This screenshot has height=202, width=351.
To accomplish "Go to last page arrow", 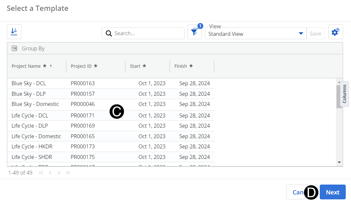I will (x=68, y=173).
